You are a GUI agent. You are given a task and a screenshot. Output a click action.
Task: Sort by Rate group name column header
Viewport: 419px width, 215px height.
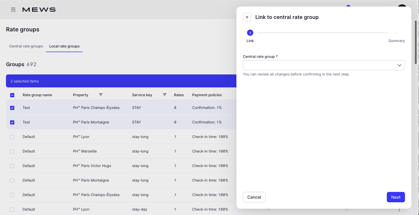[37, 95]
